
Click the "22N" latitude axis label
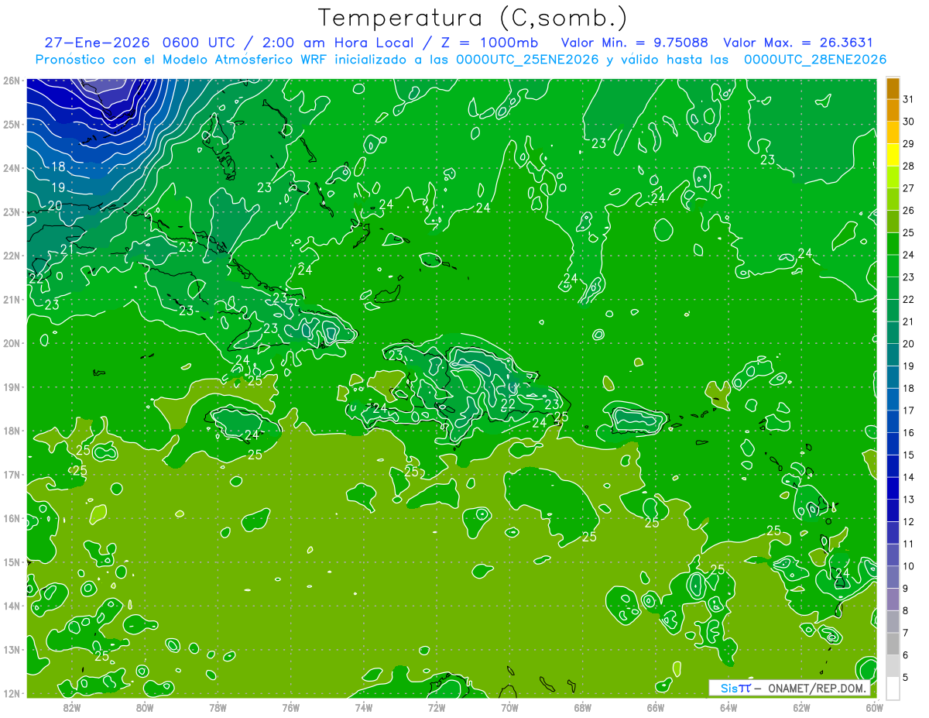click(12, 256)
